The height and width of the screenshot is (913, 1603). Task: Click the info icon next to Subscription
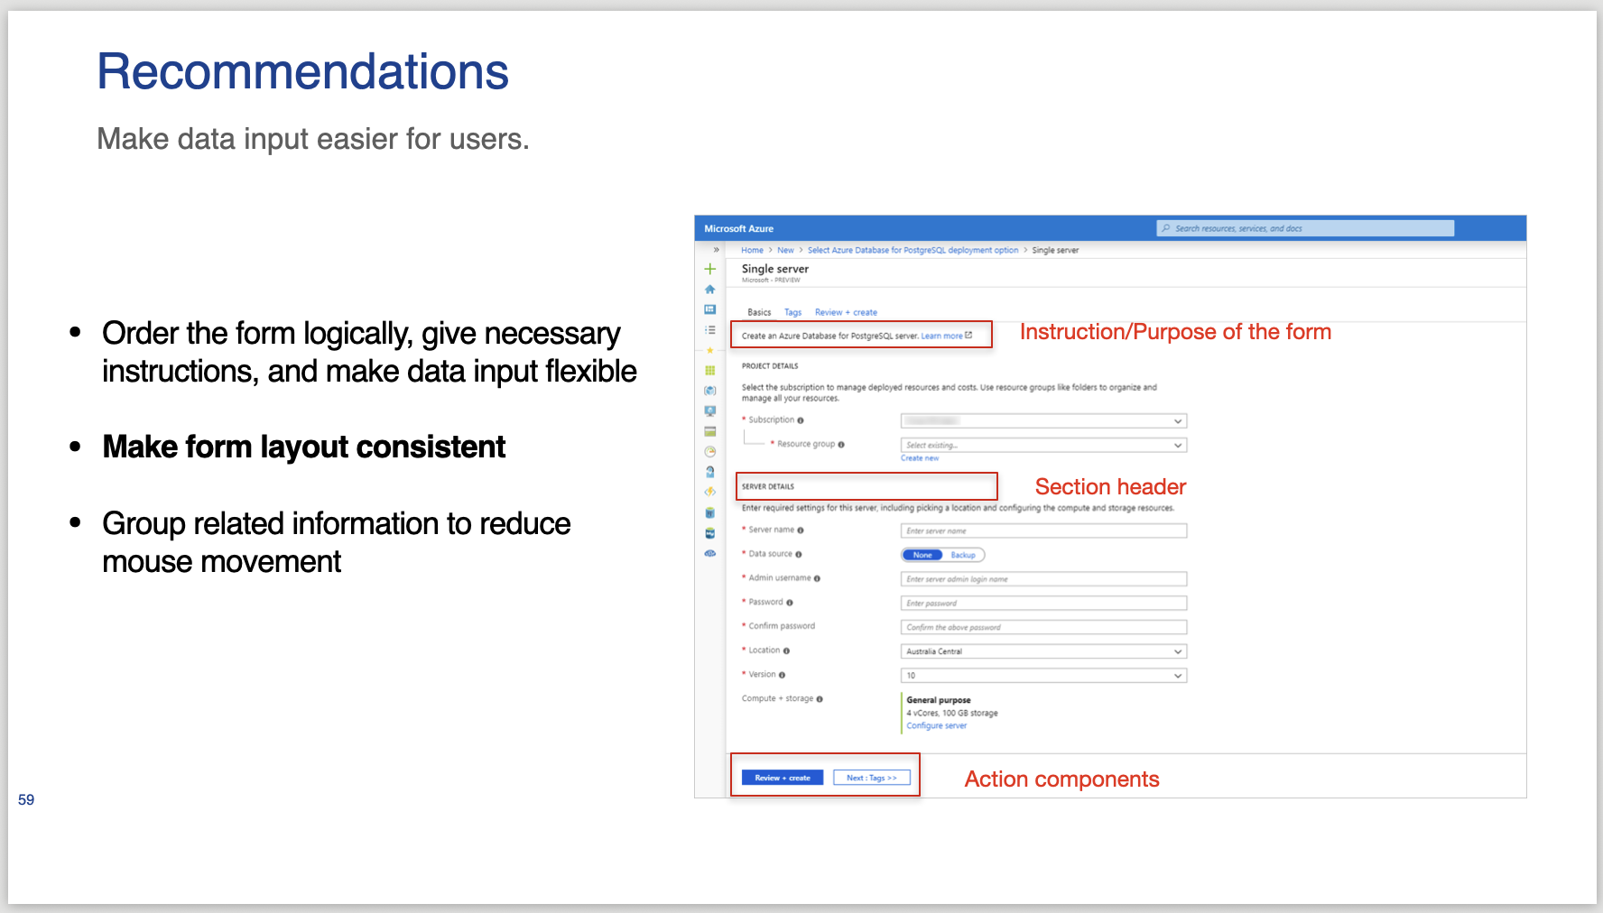point(801,420)
